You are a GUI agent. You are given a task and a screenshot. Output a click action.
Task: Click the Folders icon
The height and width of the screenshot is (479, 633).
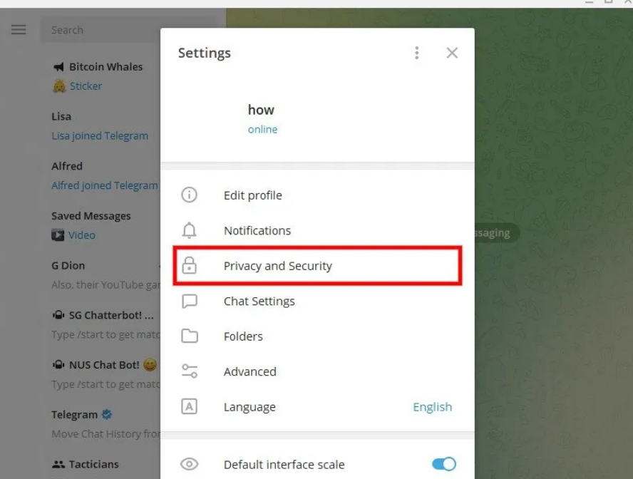click(x=190, y=336)
